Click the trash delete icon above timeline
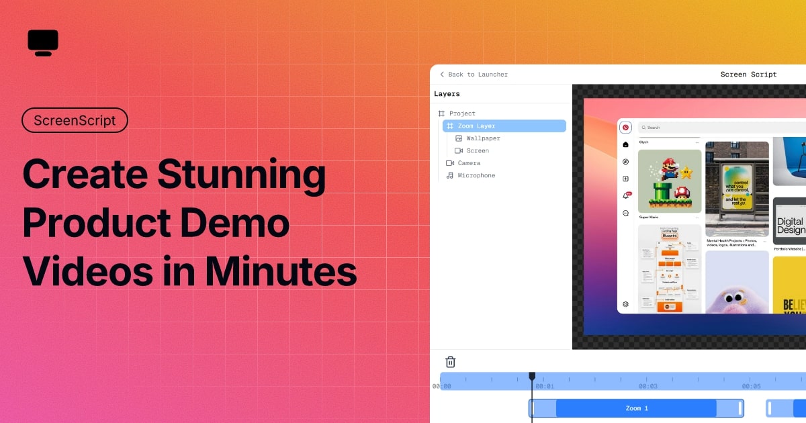 pos(451,362)
